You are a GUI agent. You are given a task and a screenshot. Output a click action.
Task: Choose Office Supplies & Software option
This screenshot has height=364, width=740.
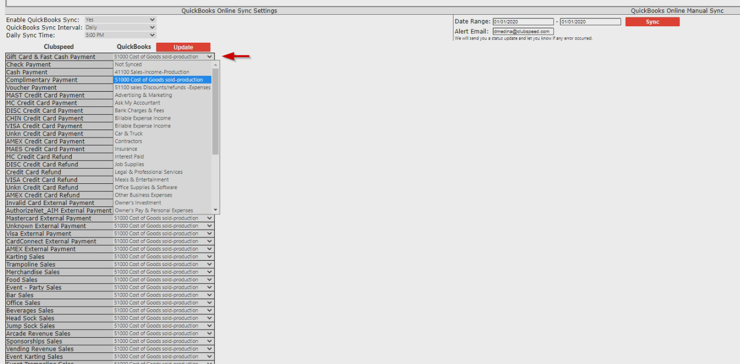[163, 188]
